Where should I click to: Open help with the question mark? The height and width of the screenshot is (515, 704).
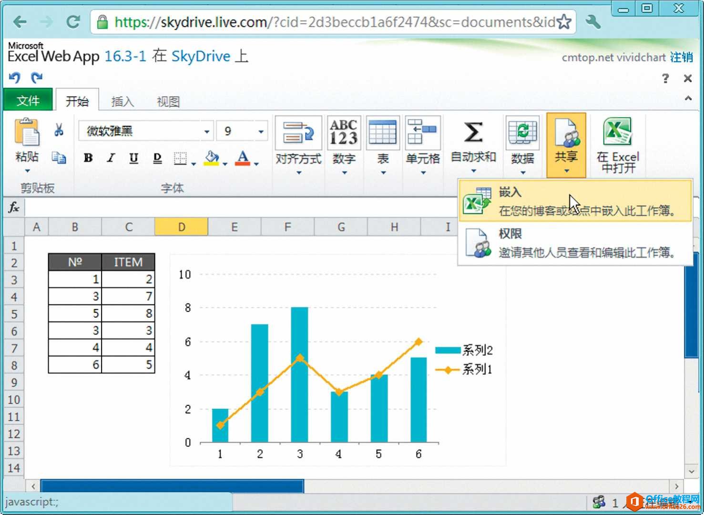click(665, 79)
